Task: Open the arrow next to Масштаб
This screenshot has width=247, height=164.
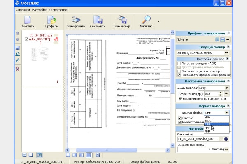Action: 159,21
